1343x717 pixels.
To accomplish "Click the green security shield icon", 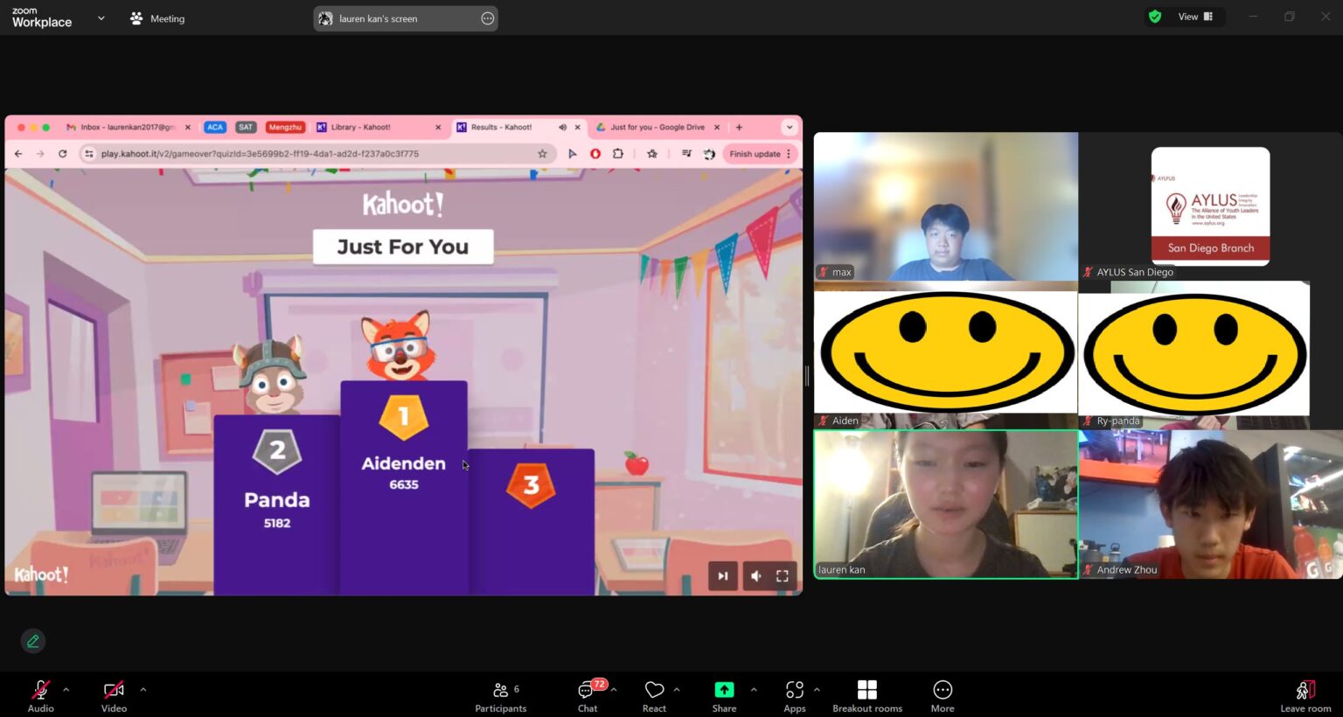I will pos(1155,17).
